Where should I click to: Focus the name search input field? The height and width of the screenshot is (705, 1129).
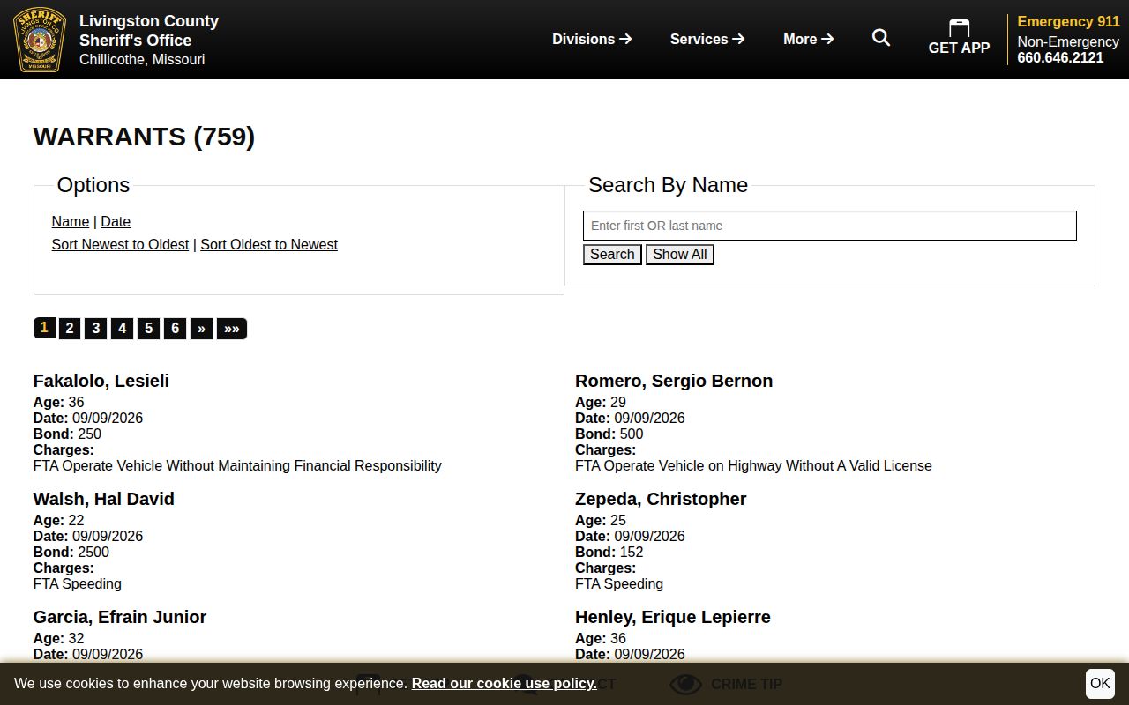tap(830, 226)
